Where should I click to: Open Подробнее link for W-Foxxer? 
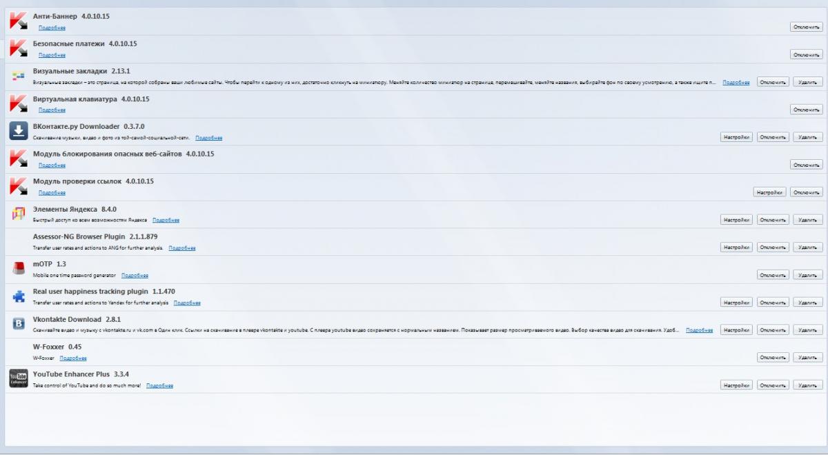pyautogui.click(x=73, y=358)
